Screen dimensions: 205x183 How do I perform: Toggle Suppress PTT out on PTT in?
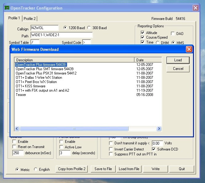point(111,154)
